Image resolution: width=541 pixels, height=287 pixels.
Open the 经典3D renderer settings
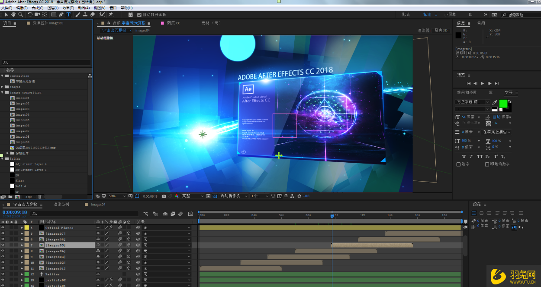click(441, 30)
